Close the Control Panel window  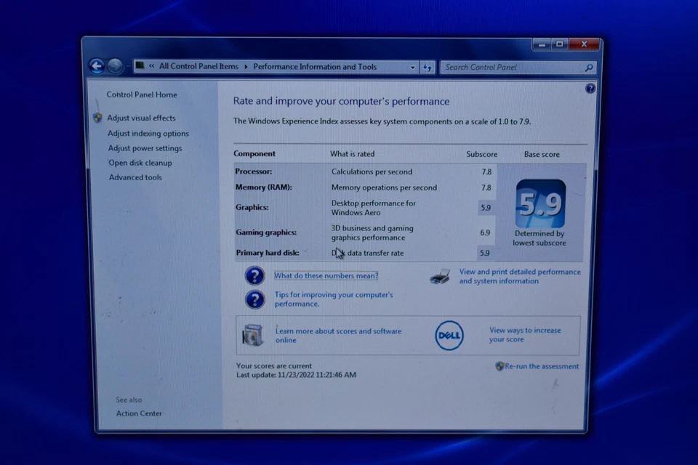point(584,44)
